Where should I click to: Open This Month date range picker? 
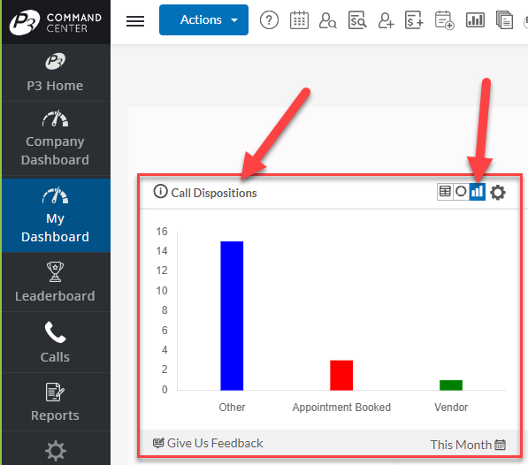[x=468, y=445]
